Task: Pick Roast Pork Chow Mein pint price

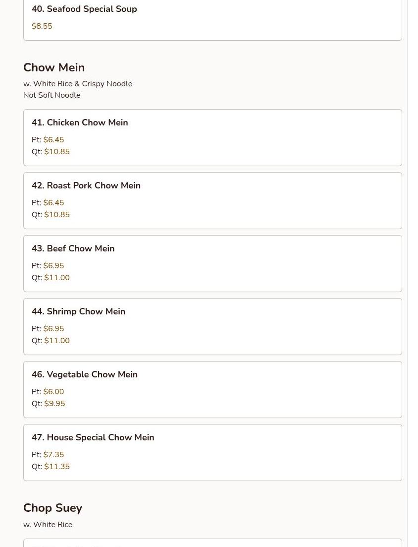Action: (x=53, y=203)
